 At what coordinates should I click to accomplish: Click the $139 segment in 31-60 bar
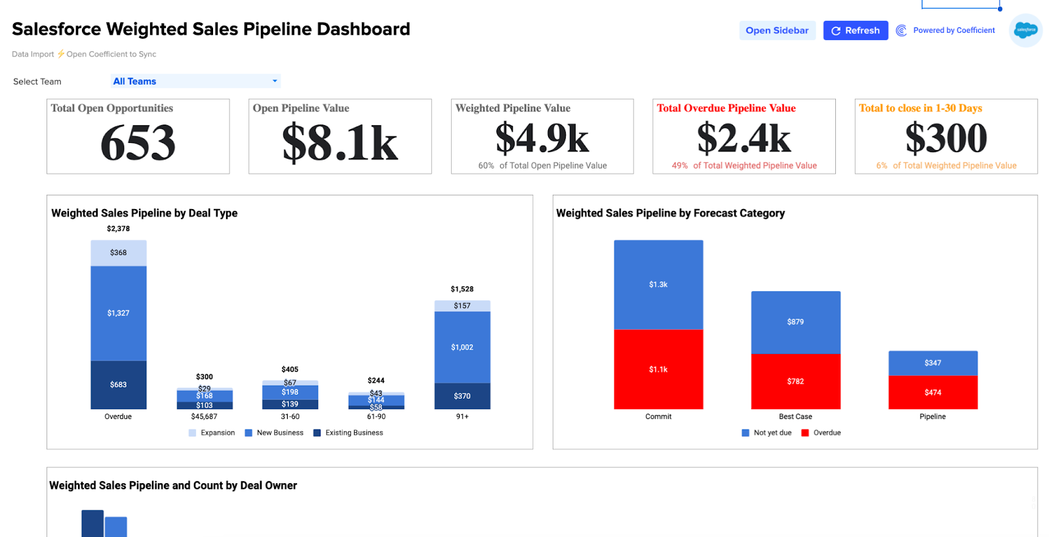click(x=290, y=405)
